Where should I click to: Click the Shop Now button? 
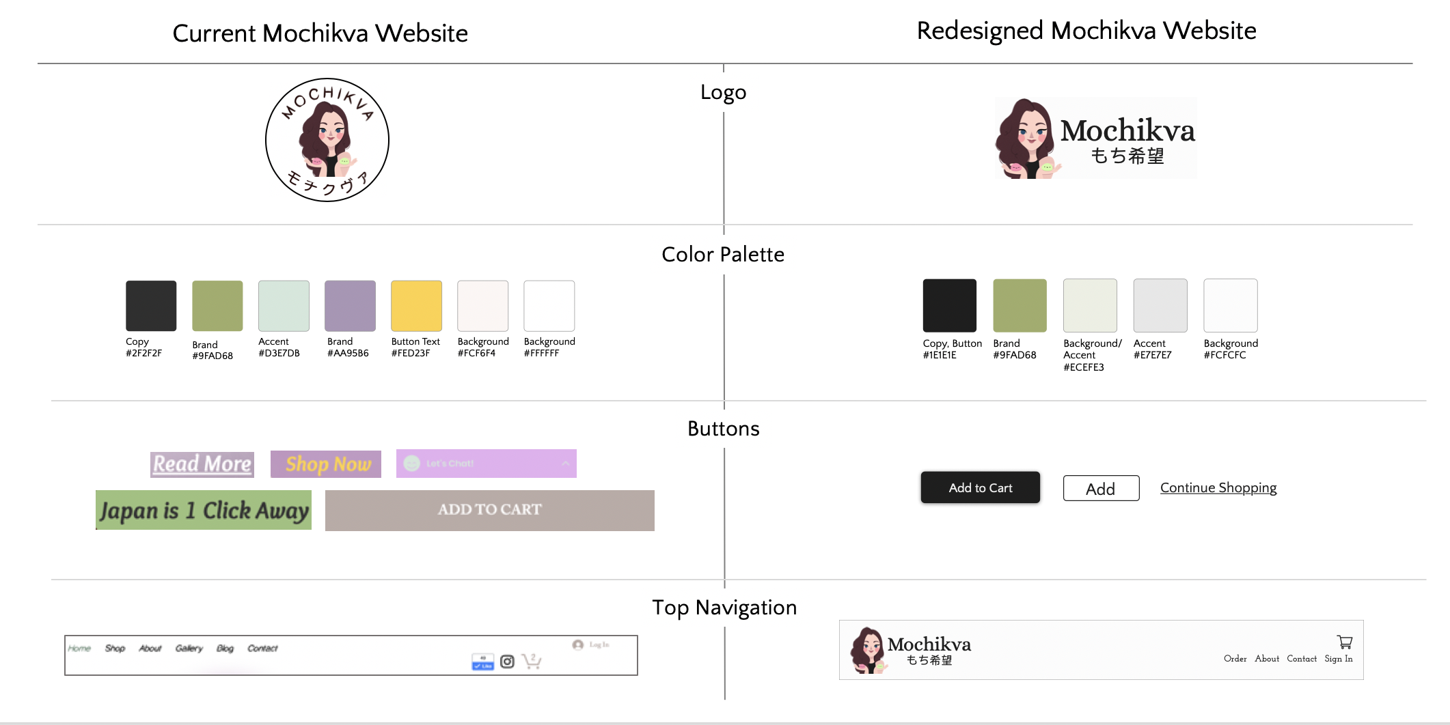[x=326, y=464]
